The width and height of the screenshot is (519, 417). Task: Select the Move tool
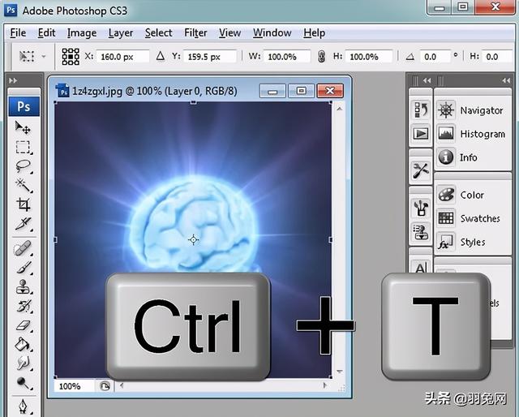click(23, 127)
